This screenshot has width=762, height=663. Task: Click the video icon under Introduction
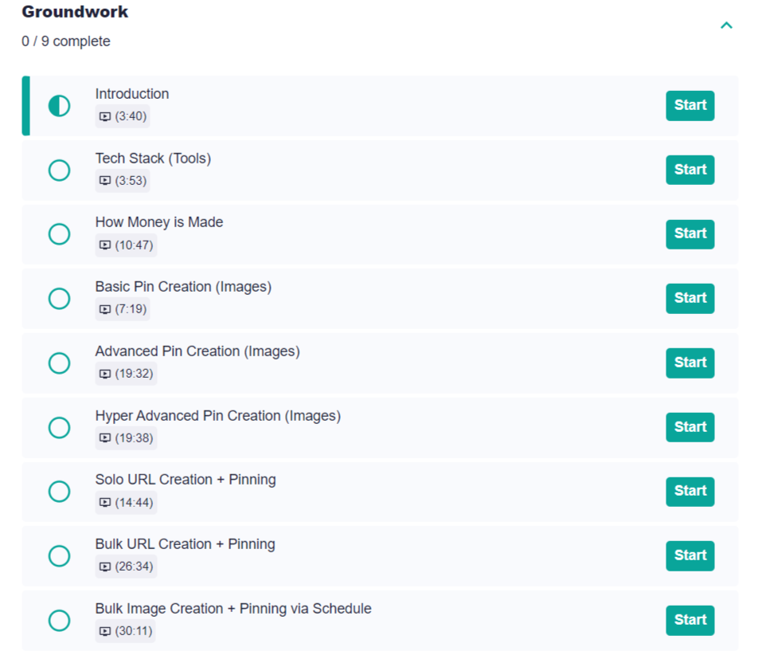(105, 116)
